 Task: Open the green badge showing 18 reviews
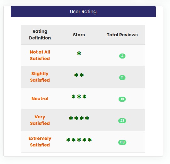pyautogui.click(x=122, y=99)
